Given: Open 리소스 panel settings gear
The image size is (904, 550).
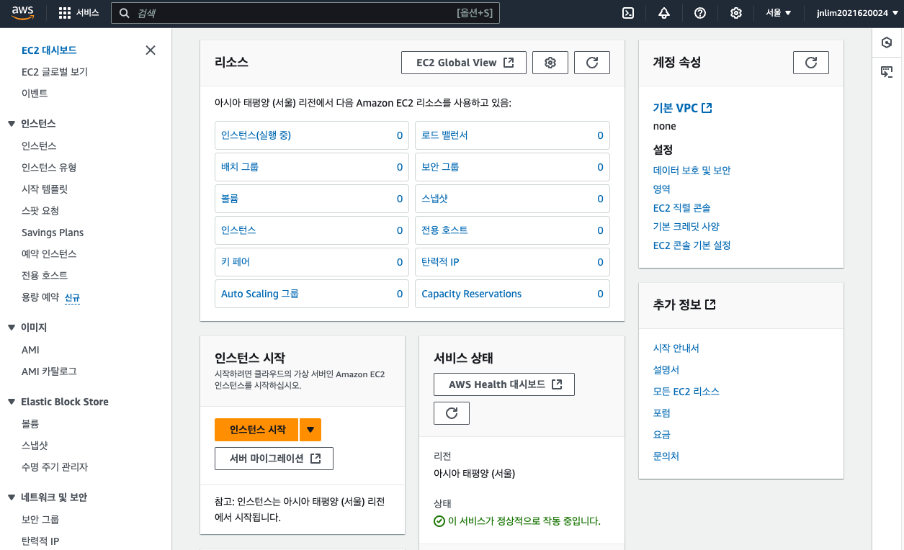Looking at the screenshot, I should pos(550,63).
